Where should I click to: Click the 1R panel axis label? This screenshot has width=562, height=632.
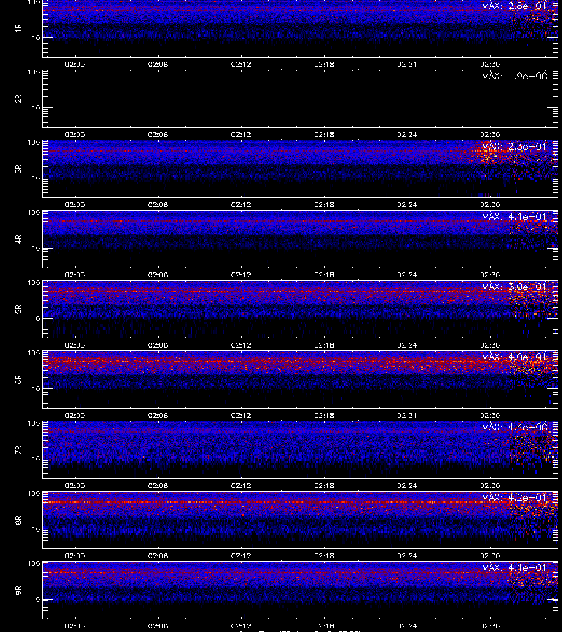click(x=18, y=28)
